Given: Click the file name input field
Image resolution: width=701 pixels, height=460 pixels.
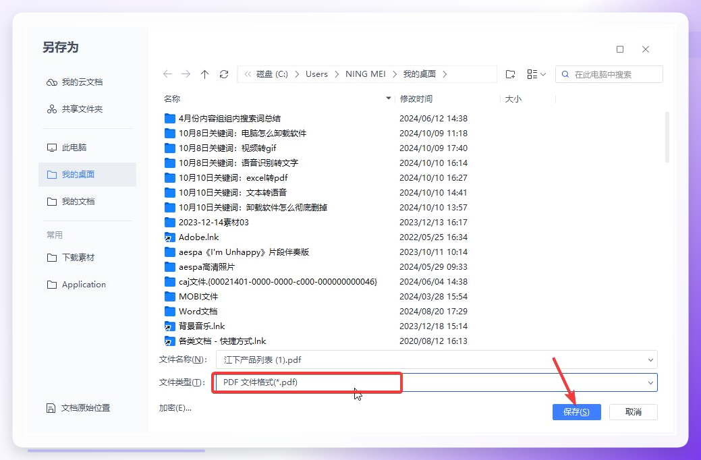Looking at the screenshot, I should click(437, 360).
